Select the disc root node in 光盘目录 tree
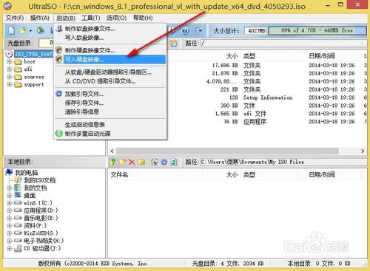 tap(34, 54)
